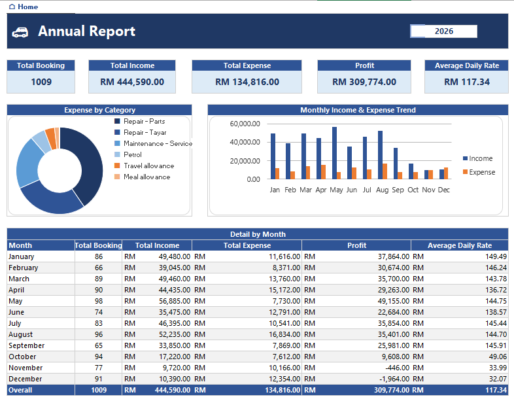Click Monthly Income & Expense Trend header

pyautogui.click(x=358, y=110)
